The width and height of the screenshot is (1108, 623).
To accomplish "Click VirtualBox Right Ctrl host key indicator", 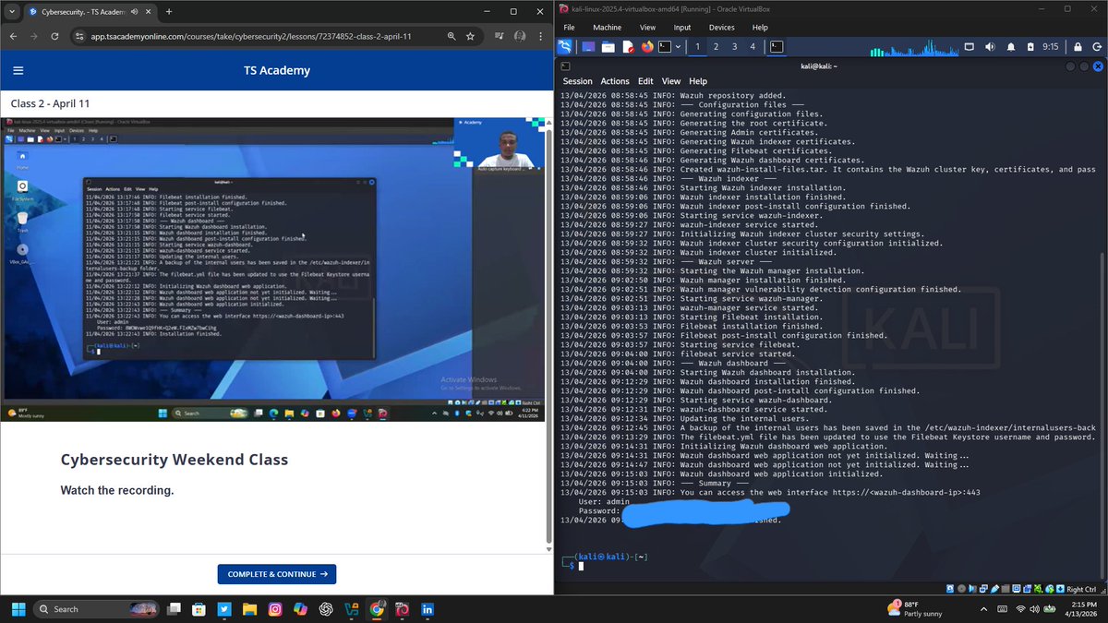I will tap(1081, 589).
